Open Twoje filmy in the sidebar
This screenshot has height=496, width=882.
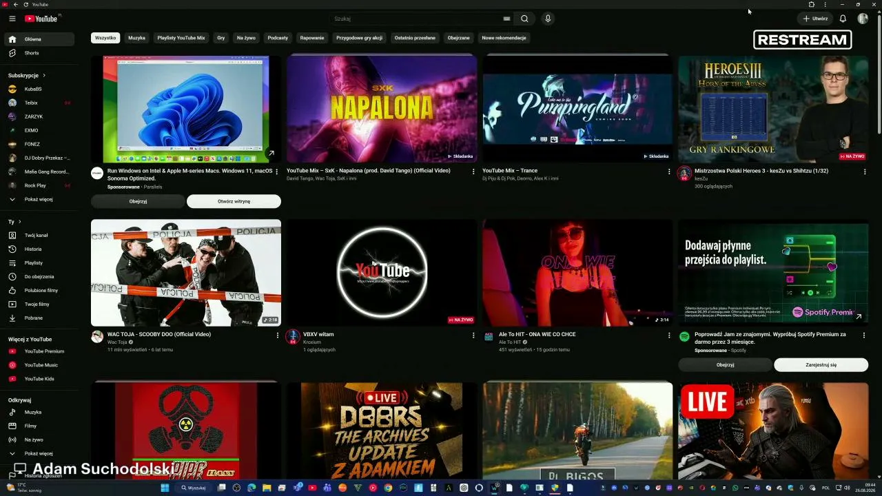click(x=39, y=304)
